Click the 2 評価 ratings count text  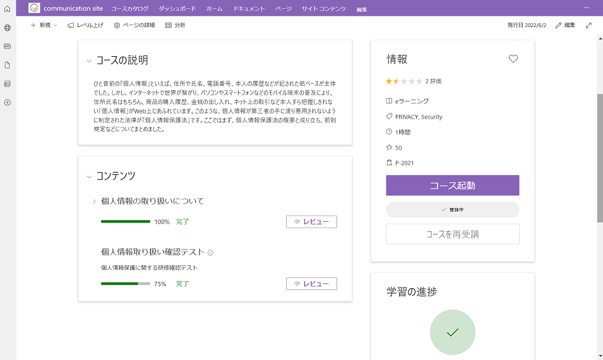(433, 81)
